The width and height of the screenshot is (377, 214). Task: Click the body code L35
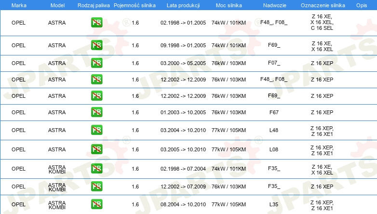(x=274, y=204)
